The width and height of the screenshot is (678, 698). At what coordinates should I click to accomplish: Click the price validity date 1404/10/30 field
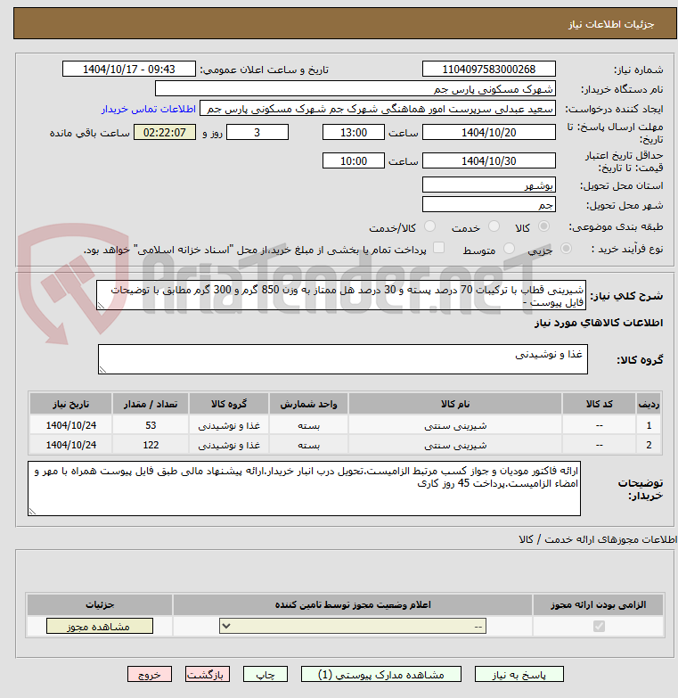pyautogui.click(x=489, y=160)
